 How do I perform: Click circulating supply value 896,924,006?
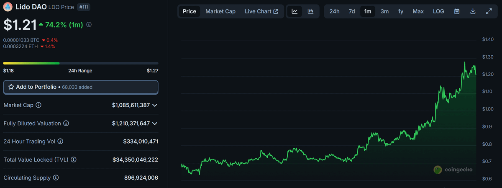pyautogui.click(x=141, y=178)
